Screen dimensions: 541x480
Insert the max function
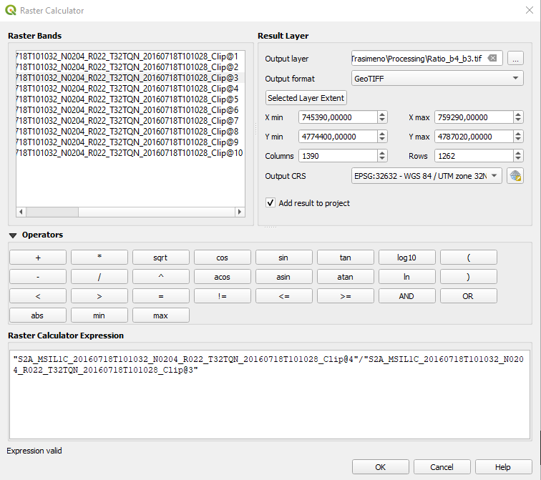click(161, 315)
